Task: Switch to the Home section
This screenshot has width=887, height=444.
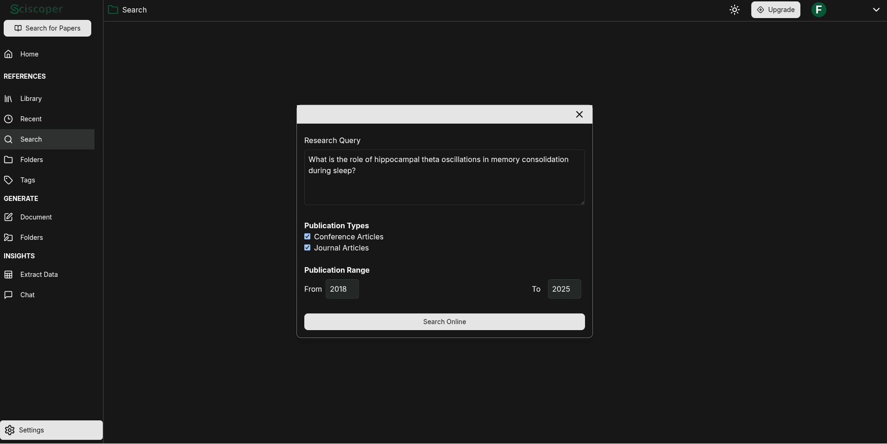Action: pyautogui.click(x=29, y=54)
